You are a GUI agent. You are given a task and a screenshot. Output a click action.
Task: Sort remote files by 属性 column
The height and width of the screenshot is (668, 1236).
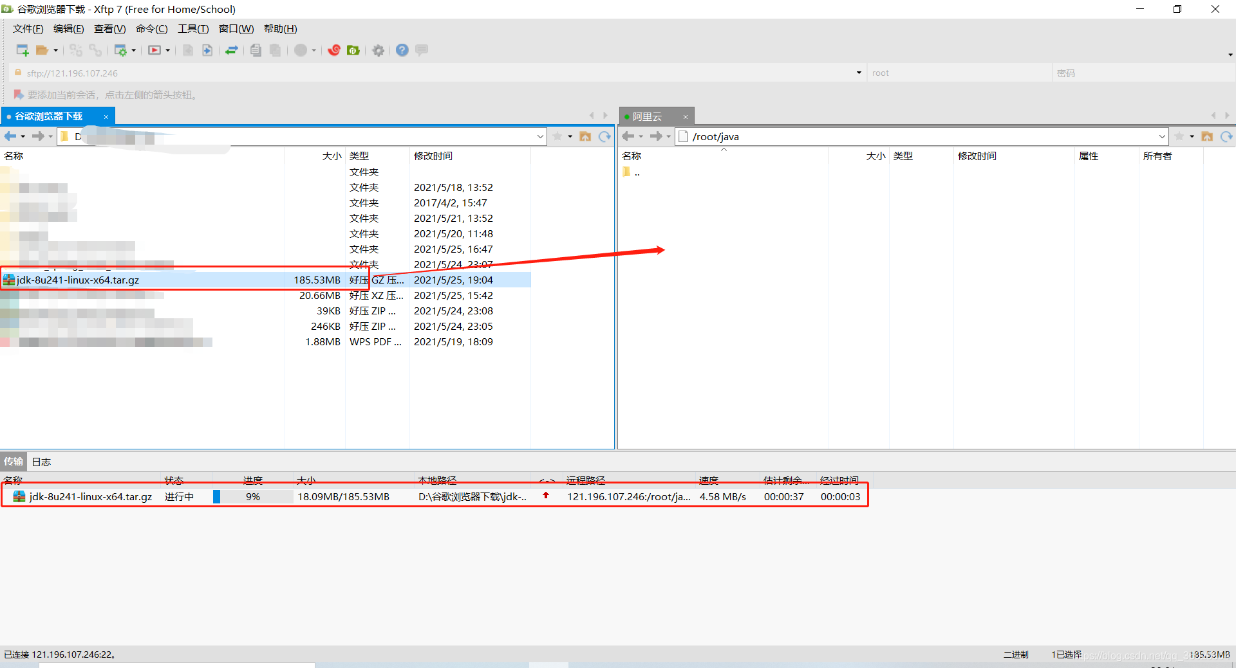[x=1089, y=156]
